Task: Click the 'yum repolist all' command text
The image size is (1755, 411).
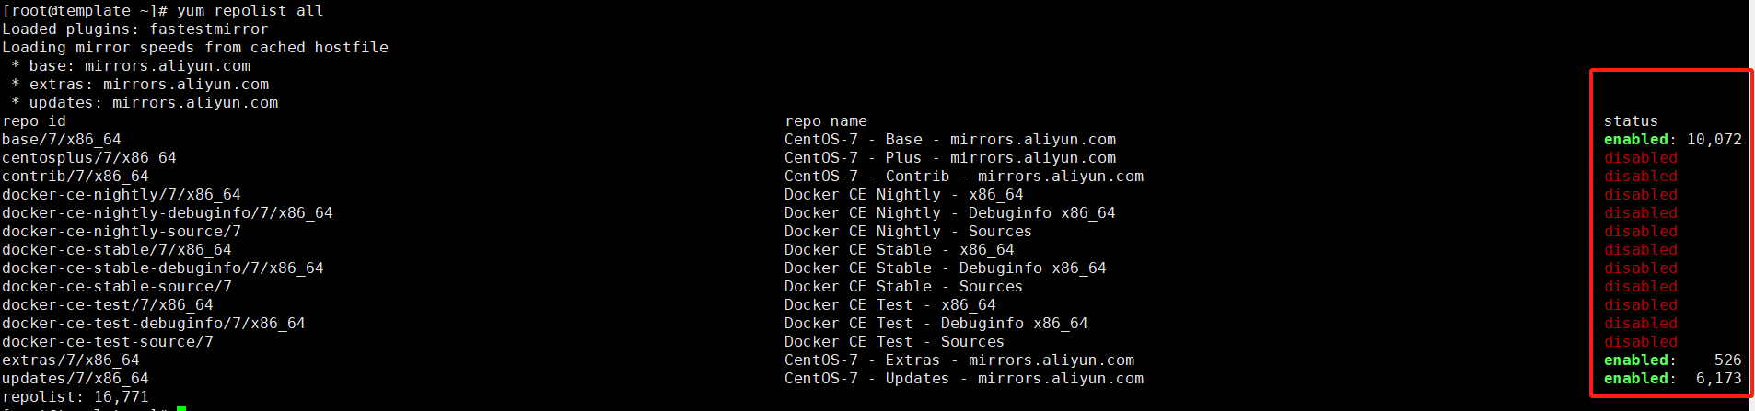Action: tap(250, 11)
